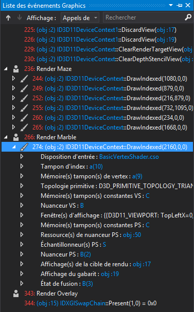Expand the Nuanceur VS row
Screen dimensions: 194x312
tap(22, 206)
